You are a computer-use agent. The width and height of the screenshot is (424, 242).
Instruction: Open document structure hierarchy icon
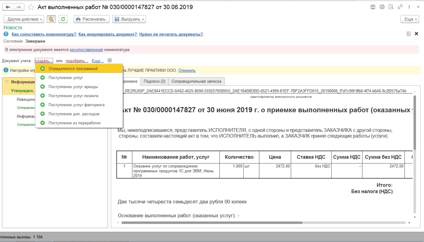pos(51,19)
